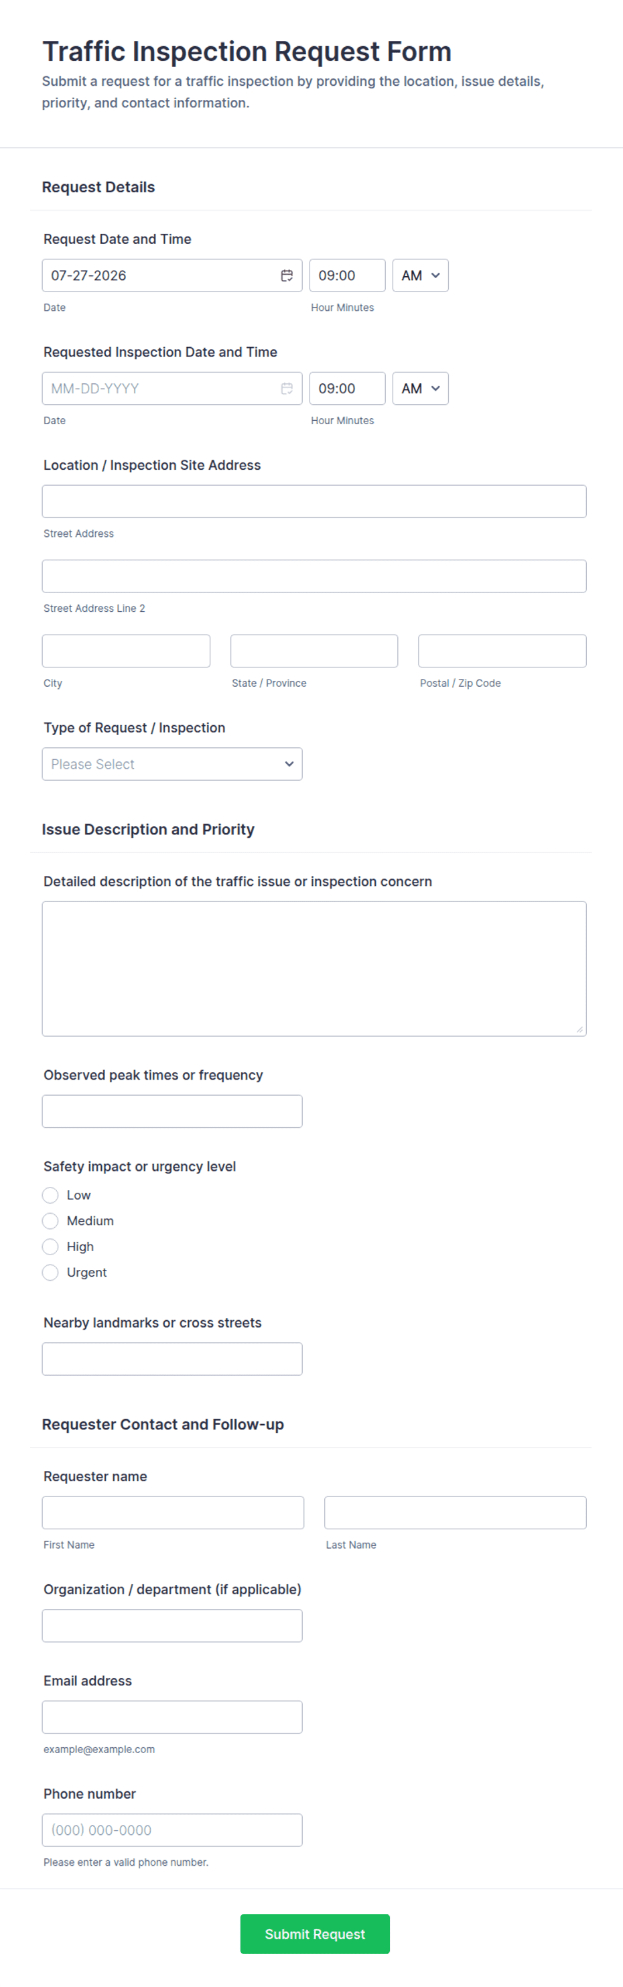Click the Email address input
Image resolution: width=623 pixels, height=1987 pixels.
172,1717
